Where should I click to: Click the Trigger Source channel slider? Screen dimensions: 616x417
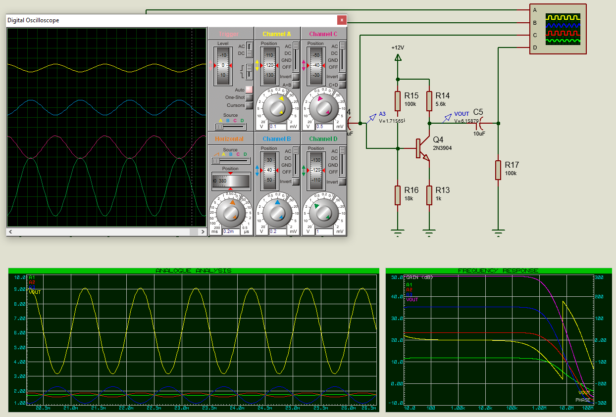(x=230, y=126)
